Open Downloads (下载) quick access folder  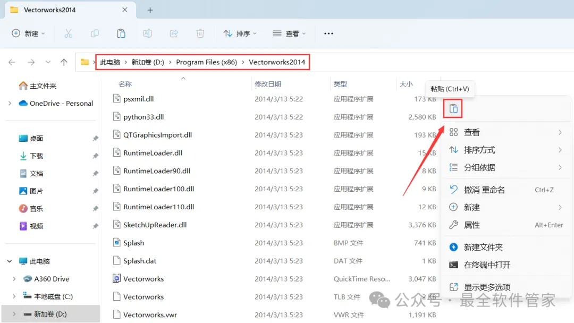pos(31,156)
